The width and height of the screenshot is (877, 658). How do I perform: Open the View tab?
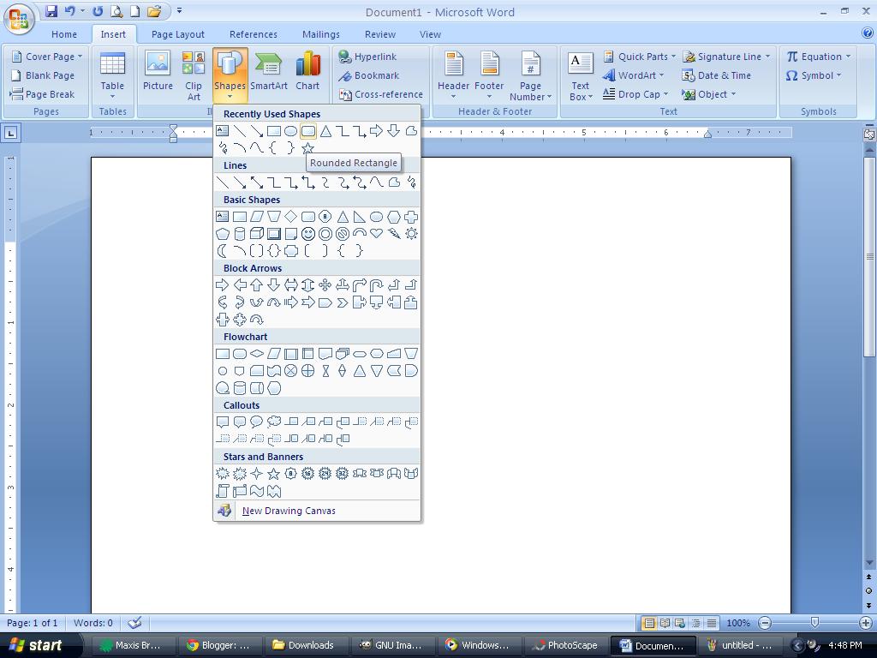pos(430,34)
